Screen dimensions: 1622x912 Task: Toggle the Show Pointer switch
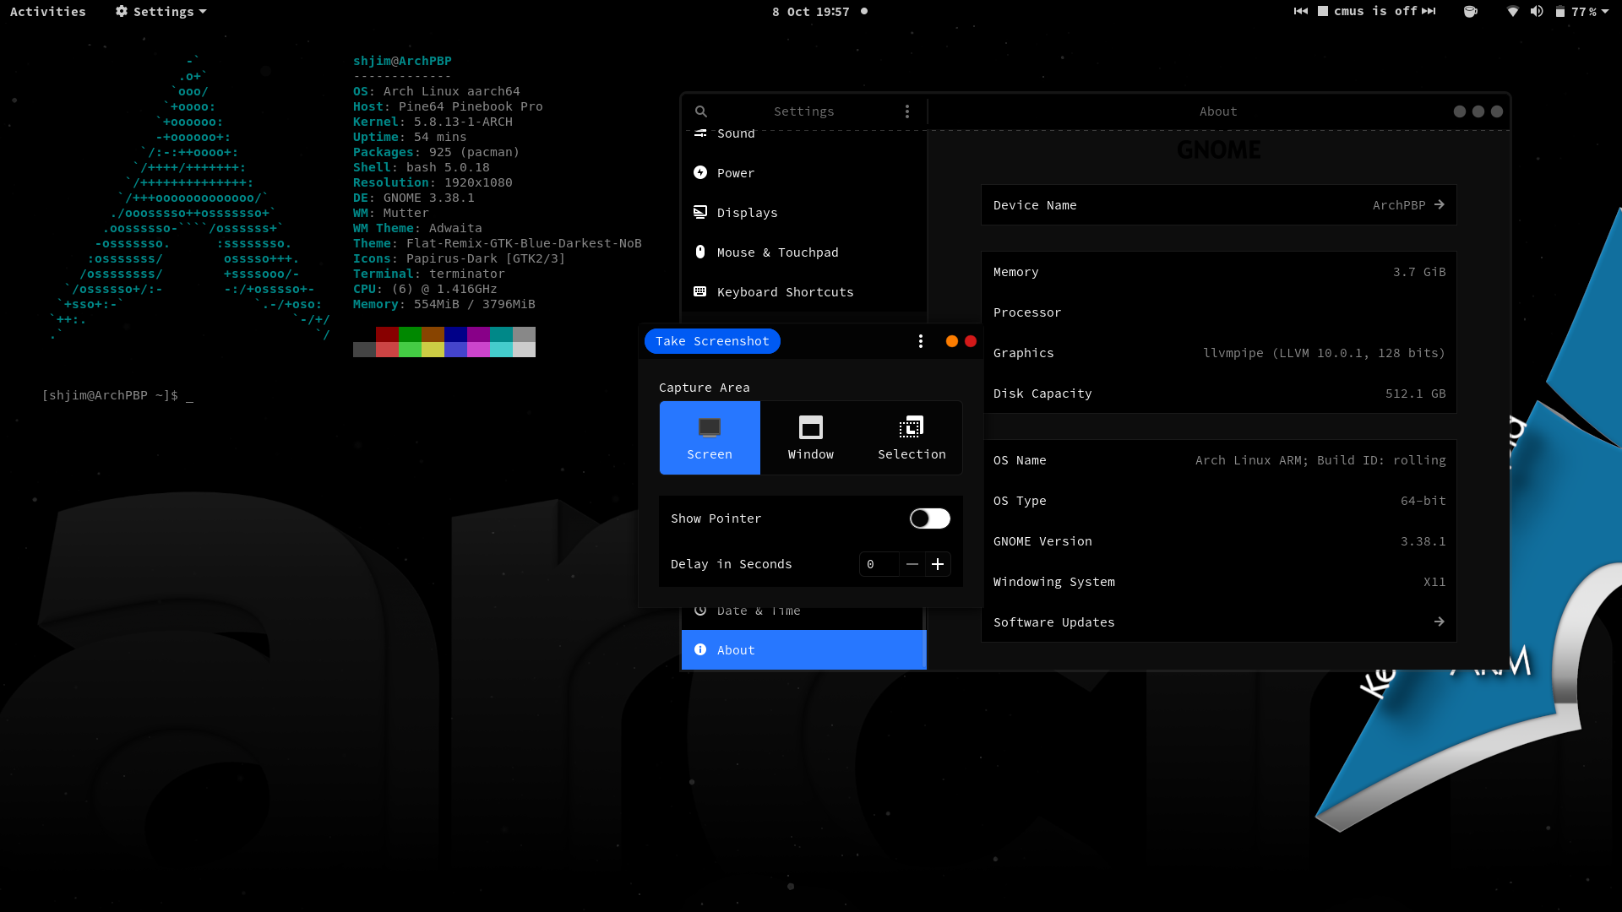930,518
